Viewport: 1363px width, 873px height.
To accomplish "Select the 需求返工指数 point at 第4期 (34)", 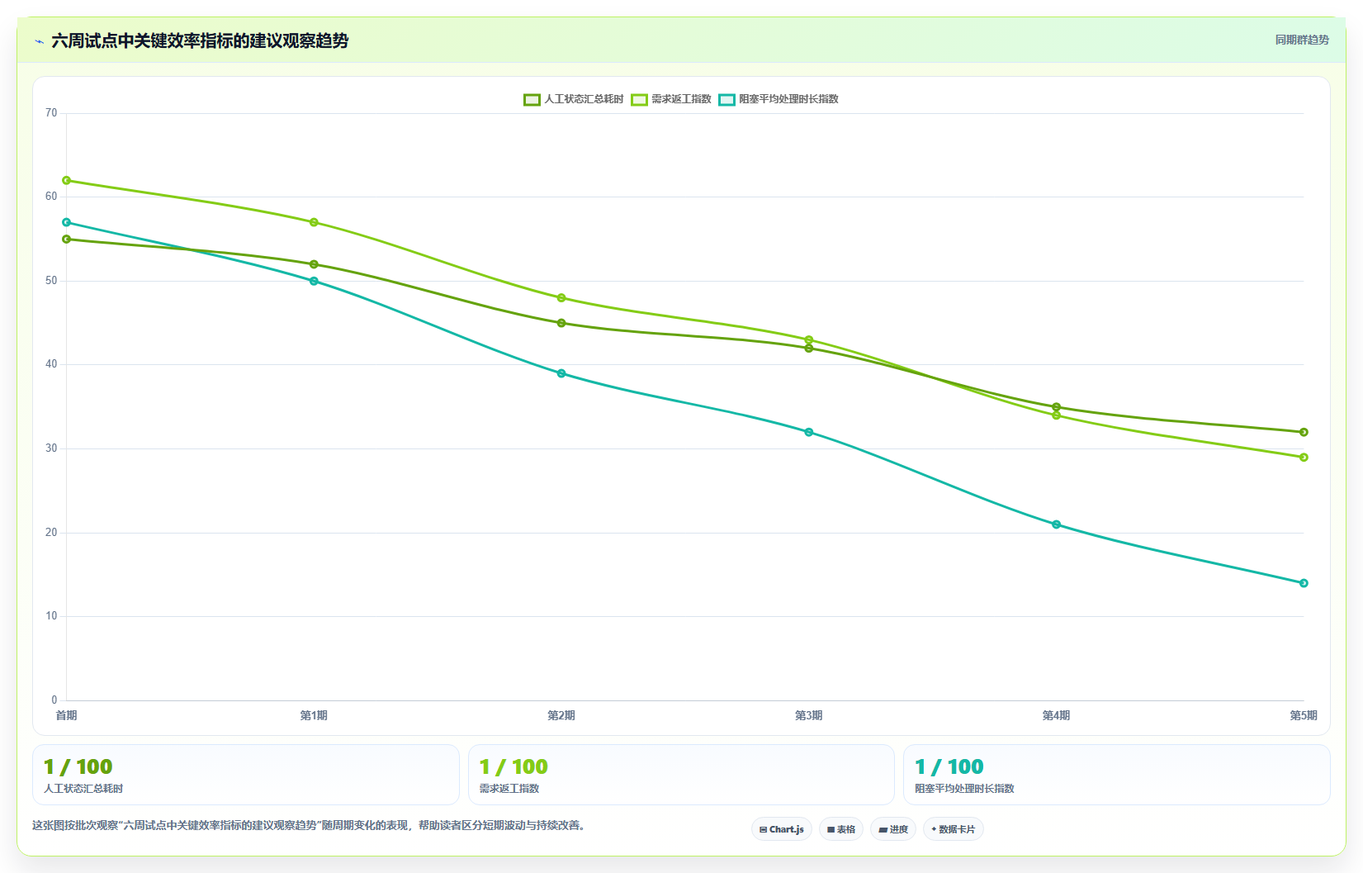I will tap(1056, 415).
